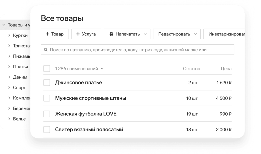The height and width of the screenshot is (154, 261).
Task: Expand the Платья category chevron
Action: [x=9, y=67]
